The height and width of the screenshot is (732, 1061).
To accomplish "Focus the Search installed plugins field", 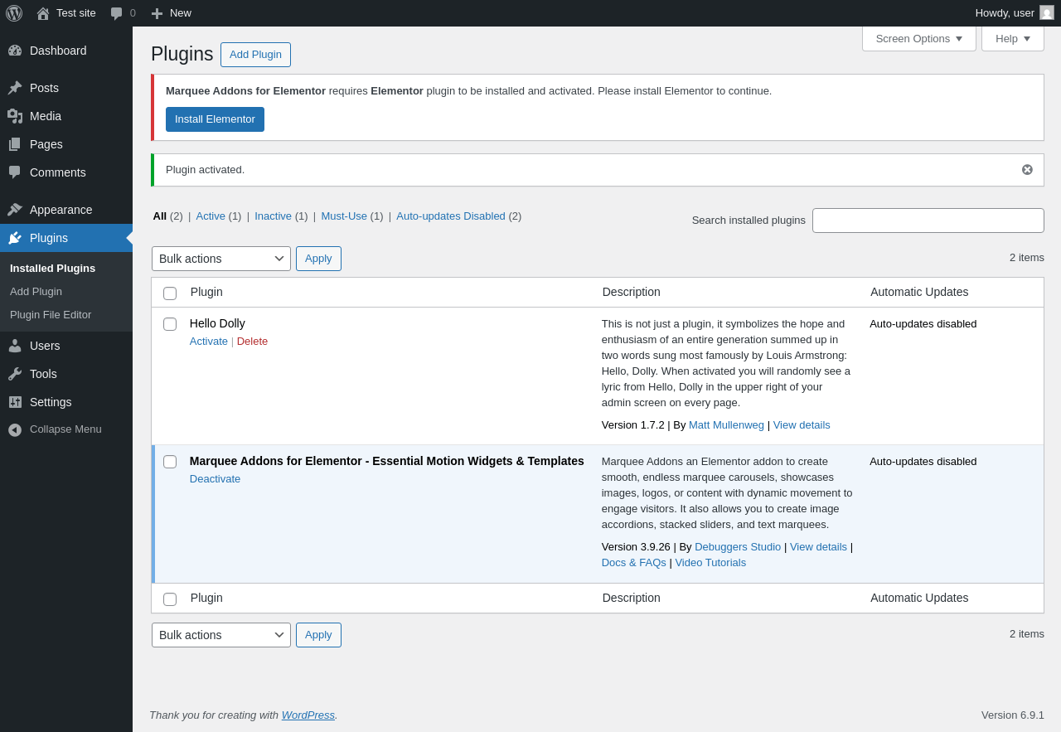I will tap(928, 221).
